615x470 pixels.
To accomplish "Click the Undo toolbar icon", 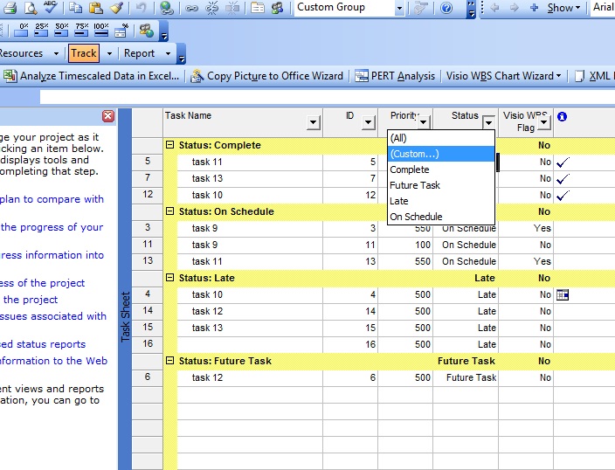I will point(142,8).
